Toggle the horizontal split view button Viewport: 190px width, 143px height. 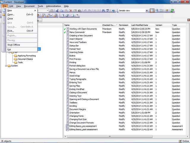tap(156, 11)
